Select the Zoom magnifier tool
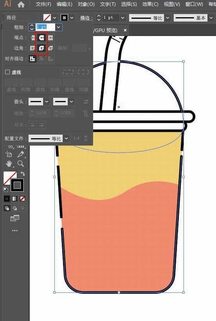The image size is (216, 321). click(21, 164)
